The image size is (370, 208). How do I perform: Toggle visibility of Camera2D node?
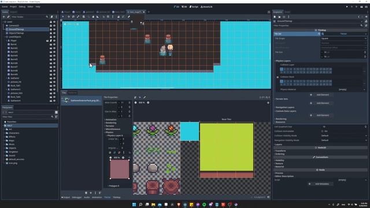(54, 25)
